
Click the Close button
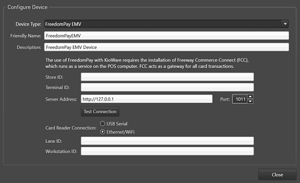tap(277, 175)
